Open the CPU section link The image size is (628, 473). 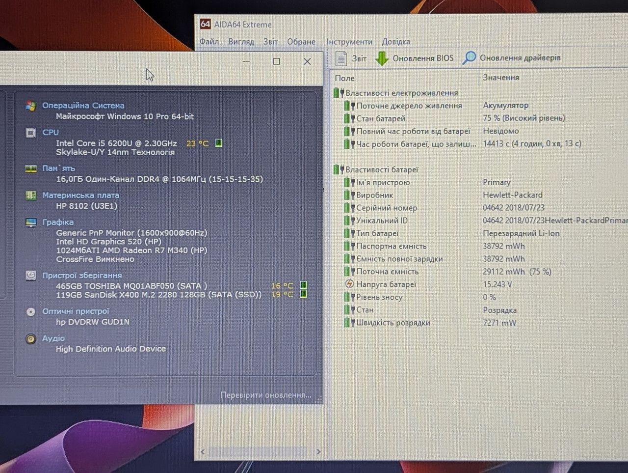51,133
